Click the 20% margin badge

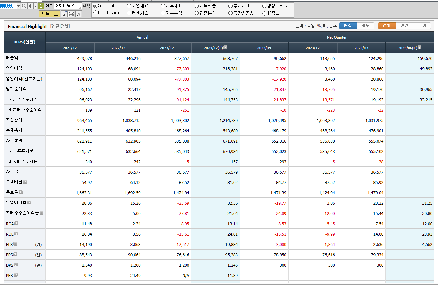point(49,6)
